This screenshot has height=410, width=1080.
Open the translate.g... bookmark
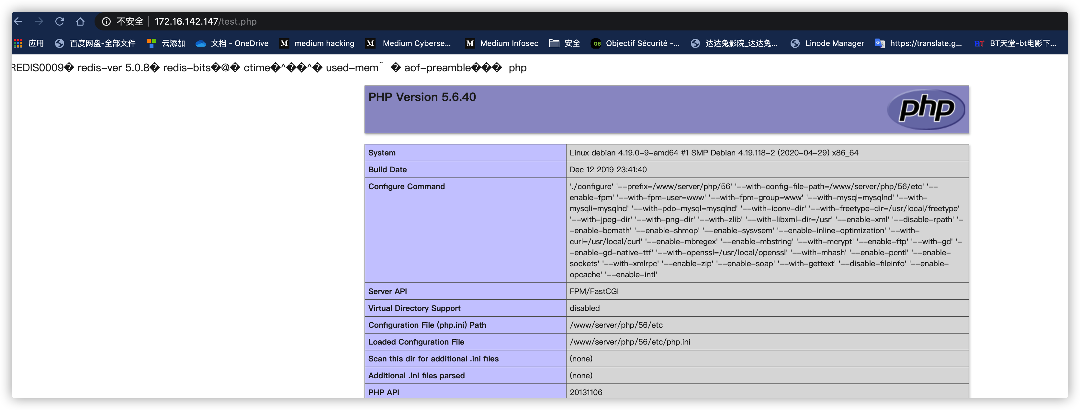point(918,43)
